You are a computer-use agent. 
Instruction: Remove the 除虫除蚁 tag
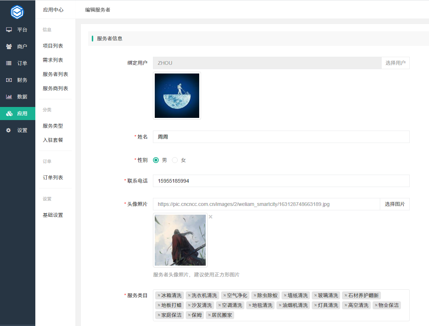255,295
